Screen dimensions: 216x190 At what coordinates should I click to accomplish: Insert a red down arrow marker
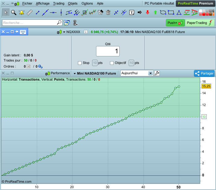coord(147,12)
